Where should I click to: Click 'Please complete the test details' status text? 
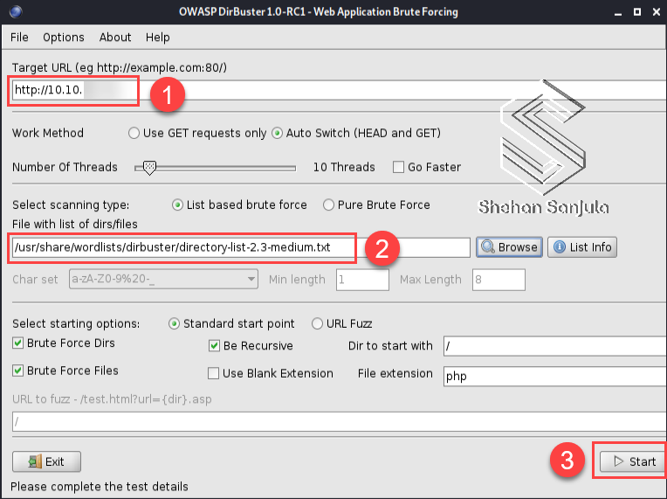click(100, 486)
